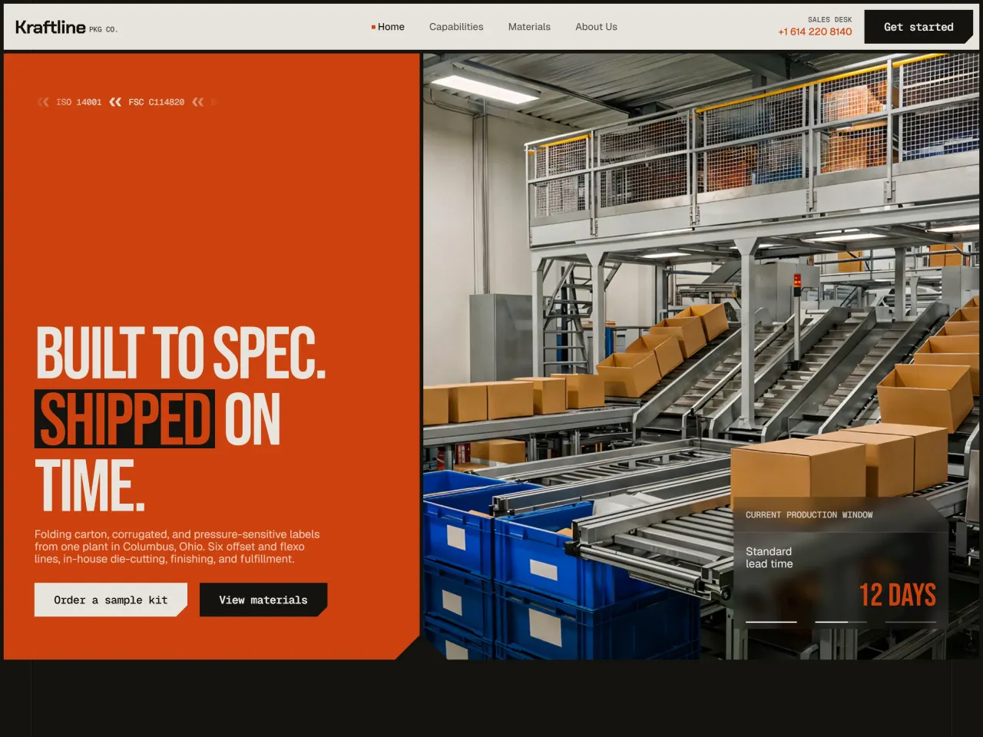Click the "ISO 14001" certification text
The height and width of the screenshot is (737, 983).
(x=78, y=102)
